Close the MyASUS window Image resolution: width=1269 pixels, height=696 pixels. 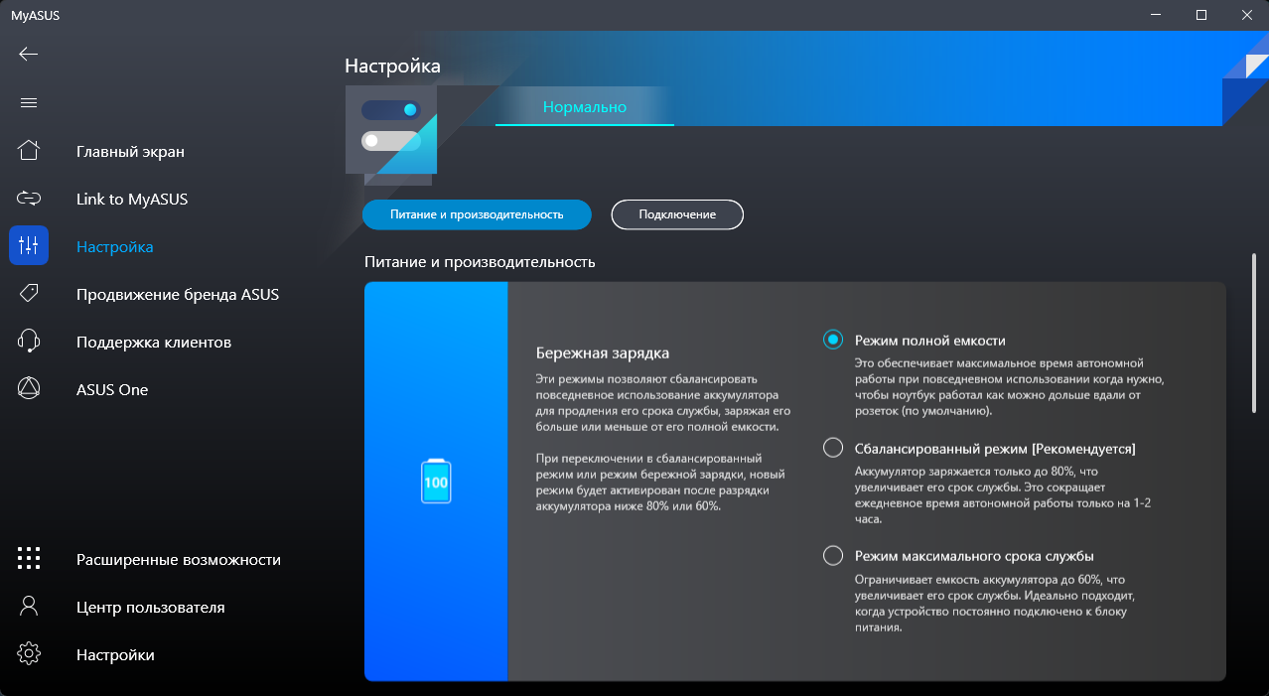(1246, 15)
